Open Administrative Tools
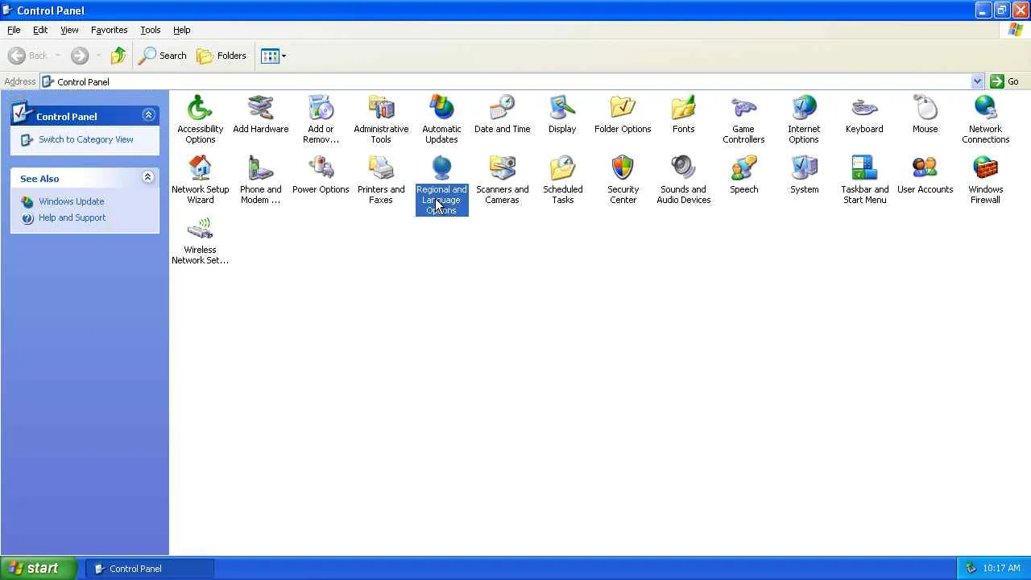1031x580 pixels. tap(381, 119)
